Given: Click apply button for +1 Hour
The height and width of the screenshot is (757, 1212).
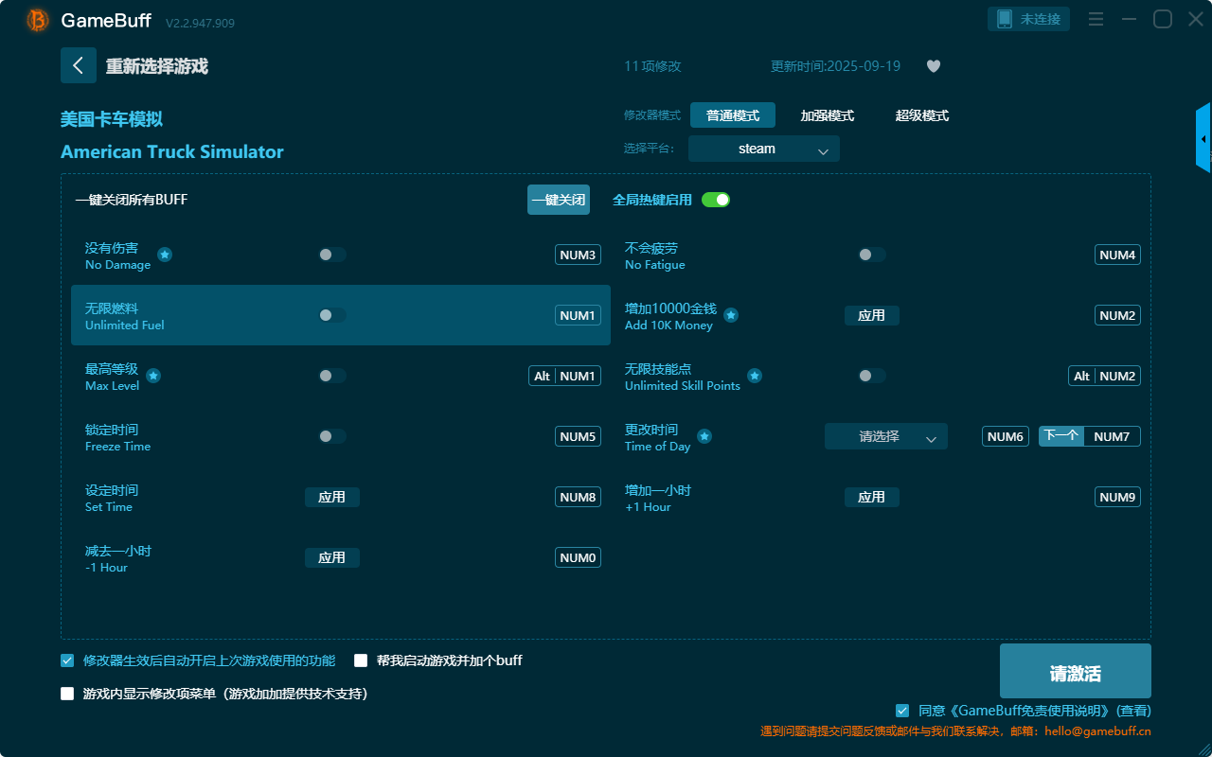Looking at the screenshot, I should point(872,497).
